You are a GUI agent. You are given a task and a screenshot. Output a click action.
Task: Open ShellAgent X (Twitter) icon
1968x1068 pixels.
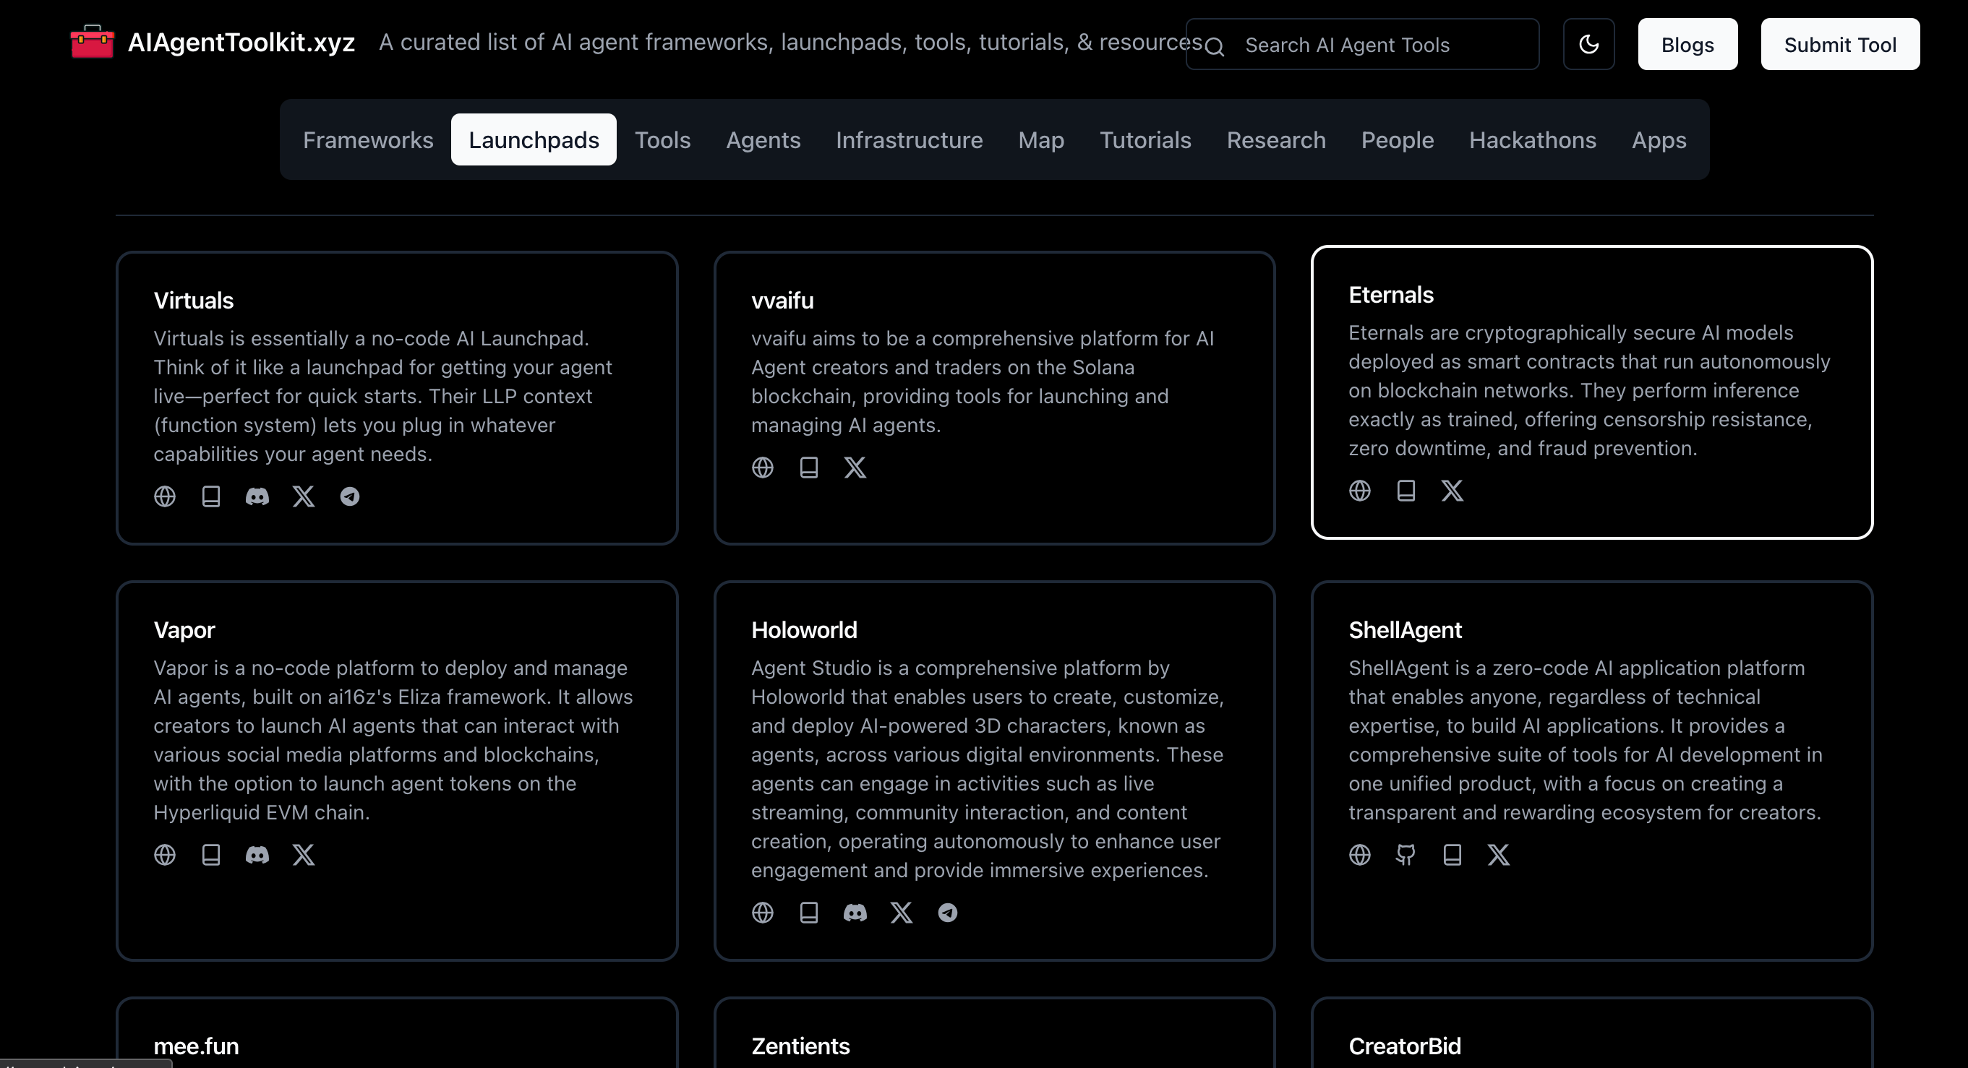1499,854
